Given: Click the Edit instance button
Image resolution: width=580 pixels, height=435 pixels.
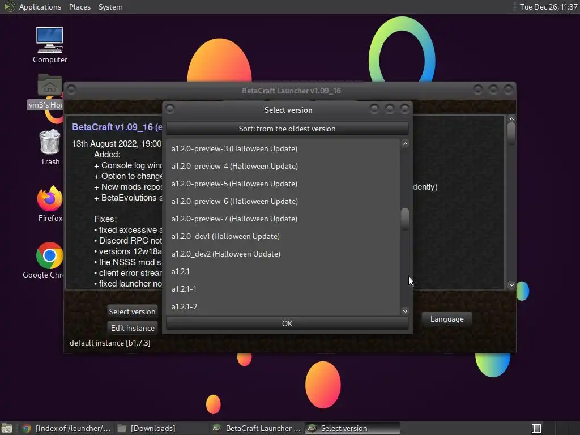Looking at the screenshot, I should coord(133,328).
